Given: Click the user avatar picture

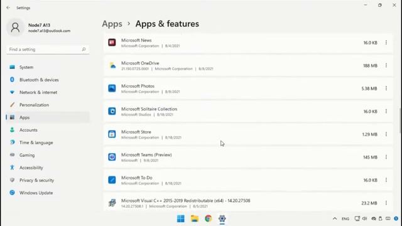Looking at the screenshot, I should 15,28.
